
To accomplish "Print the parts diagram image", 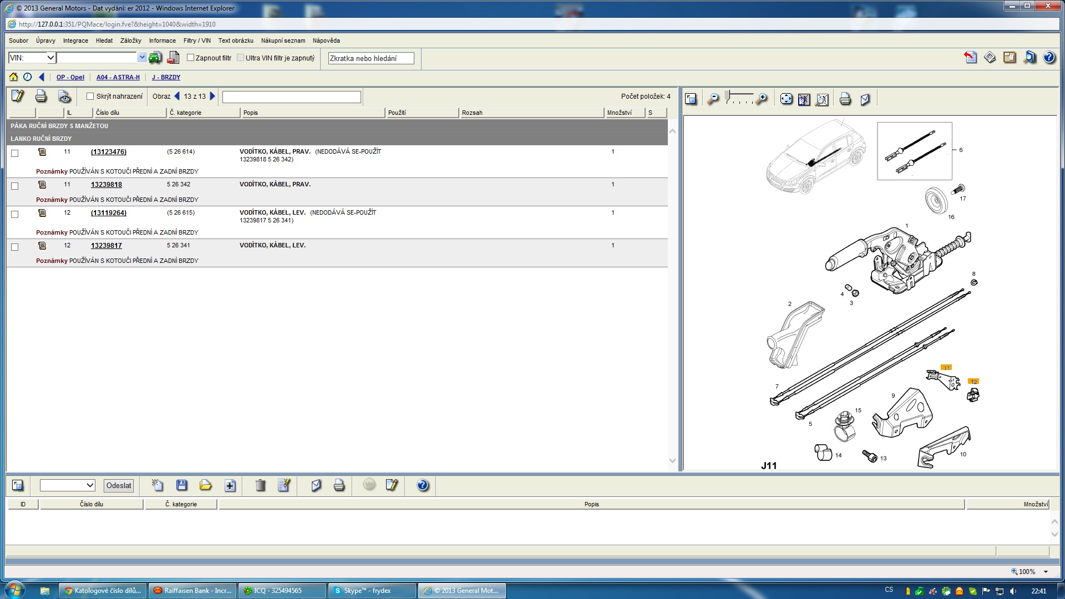I will tap(845, 99).
